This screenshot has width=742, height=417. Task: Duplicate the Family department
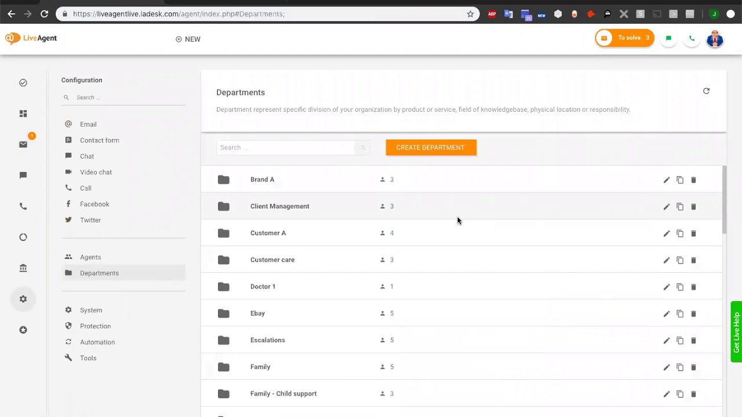click(x=680, y=367)
